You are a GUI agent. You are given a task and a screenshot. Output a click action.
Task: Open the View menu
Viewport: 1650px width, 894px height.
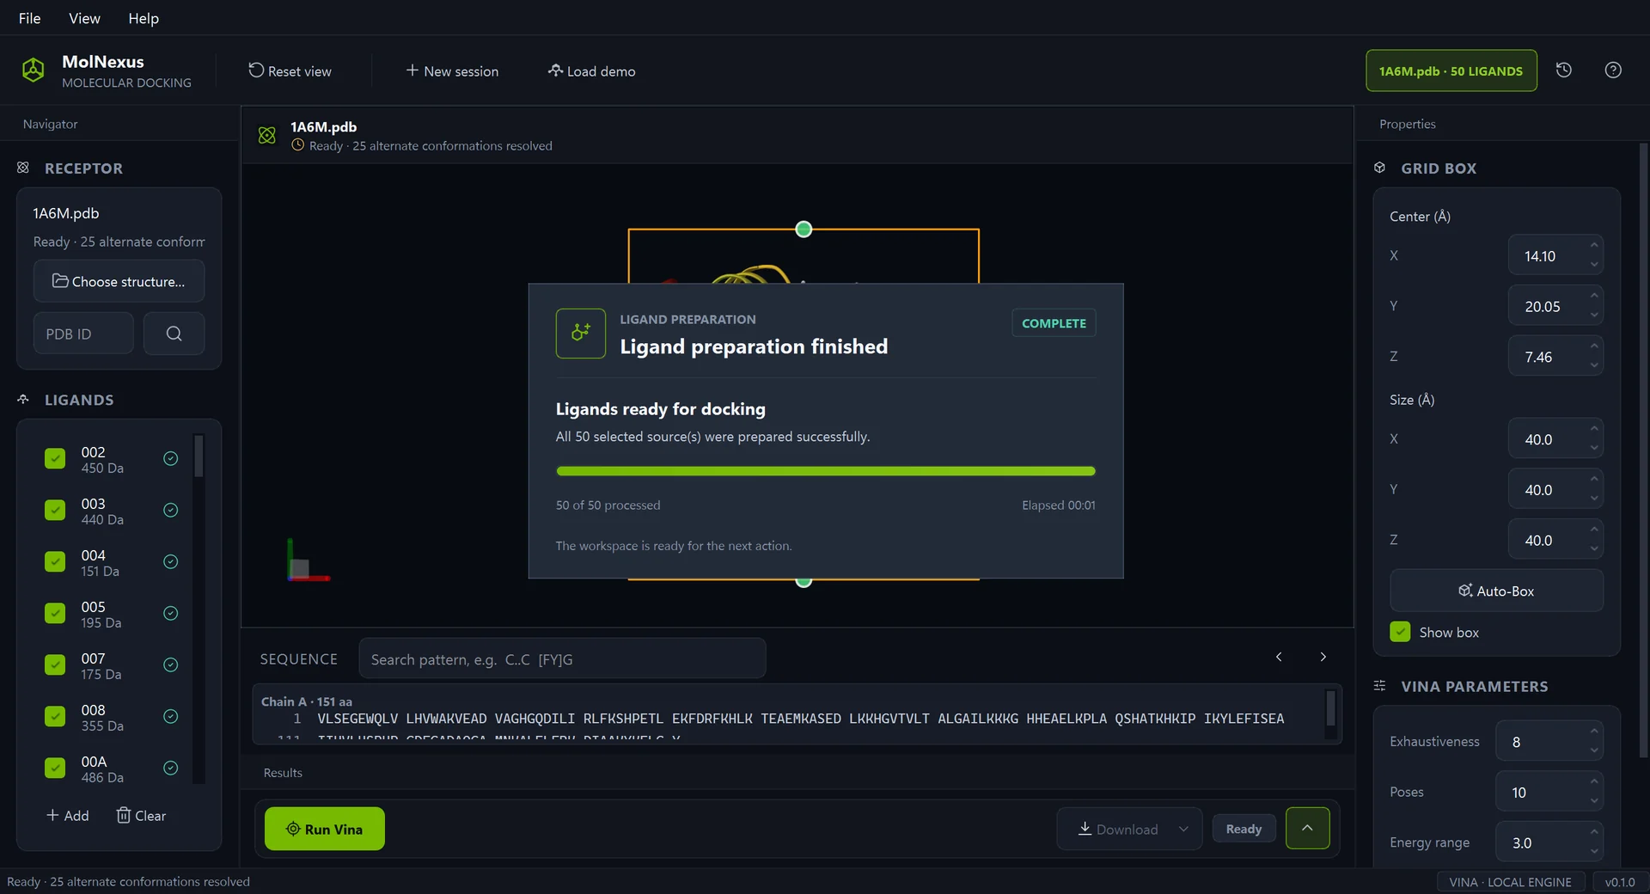click(84, 18)
